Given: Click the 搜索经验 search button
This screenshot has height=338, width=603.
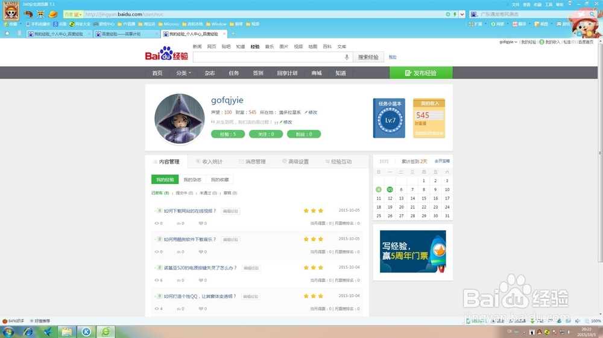Looking at the screenshot, I should [368, 57].
